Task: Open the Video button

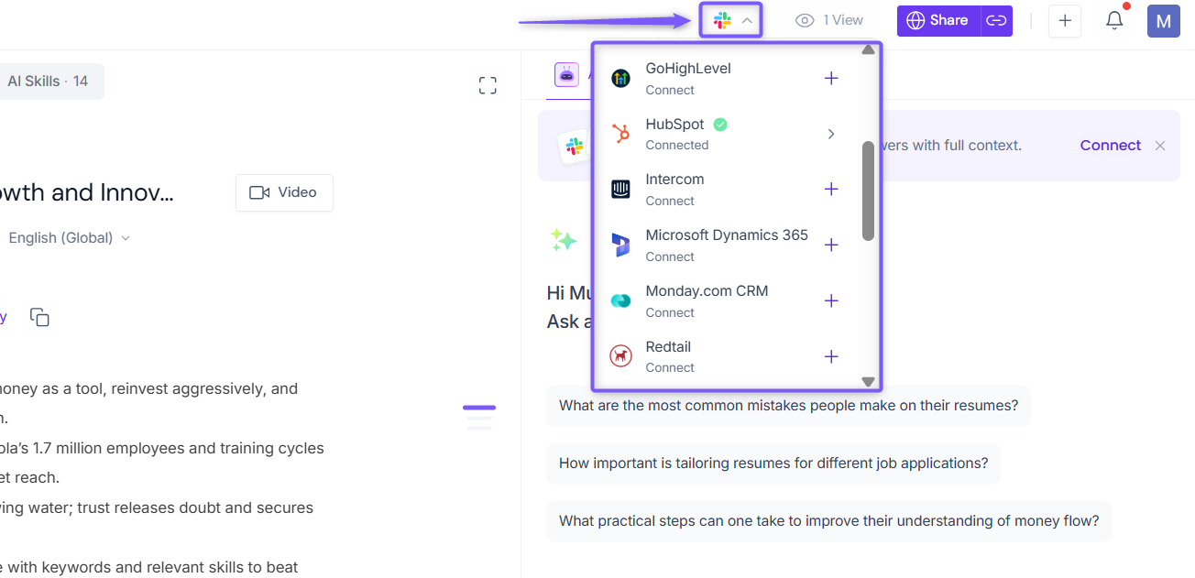Action: pos(284,192)
